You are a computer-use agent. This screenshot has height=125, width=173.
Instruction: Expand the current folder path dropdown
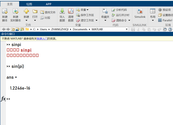[126, 29]
